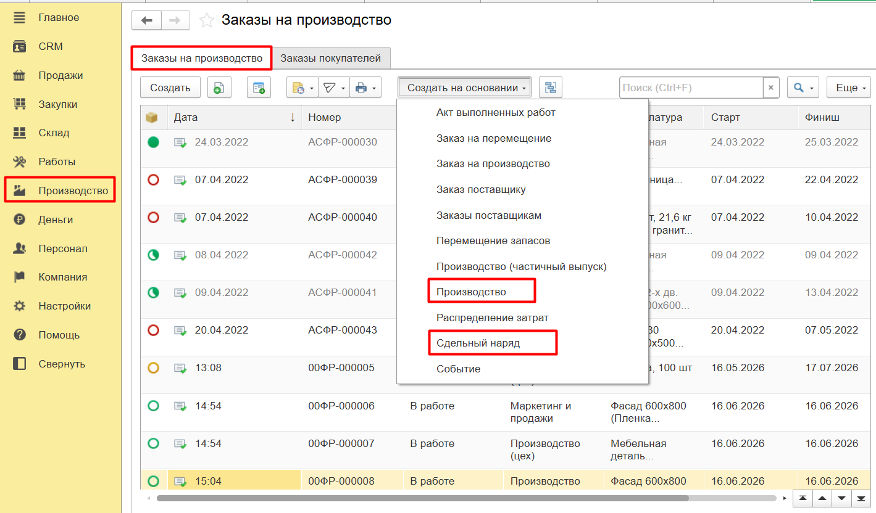
Task: Open Настройки from the sidebar
Action: point(64,306)
